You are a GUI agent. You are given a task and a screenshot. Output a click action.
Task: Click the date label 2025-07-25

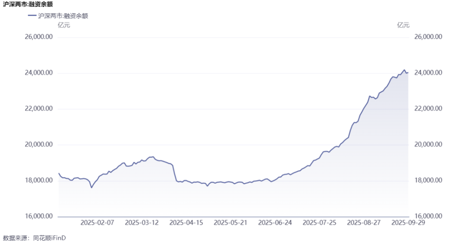(320, 223)
